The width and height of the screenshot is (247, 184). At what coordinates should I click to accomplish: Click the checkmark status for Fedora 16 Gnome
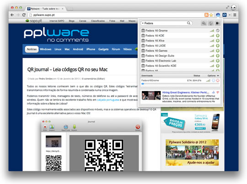(218, 31)
